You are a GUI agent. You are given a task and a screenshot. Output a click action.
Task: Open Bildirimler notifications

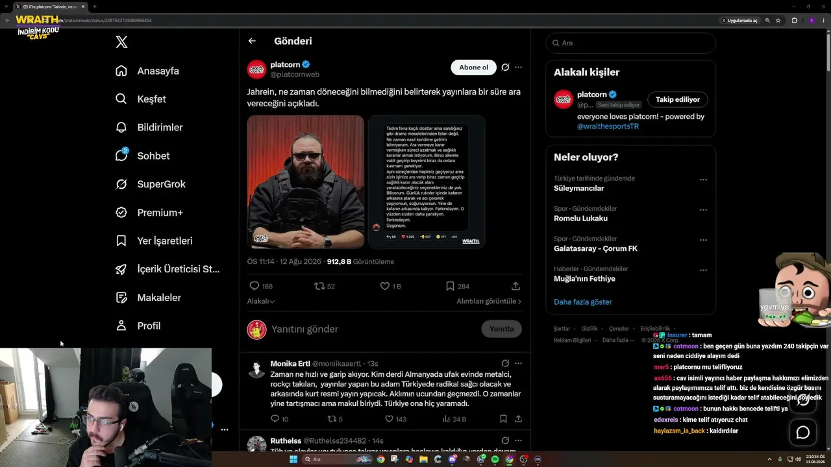[x=149, y=128]
